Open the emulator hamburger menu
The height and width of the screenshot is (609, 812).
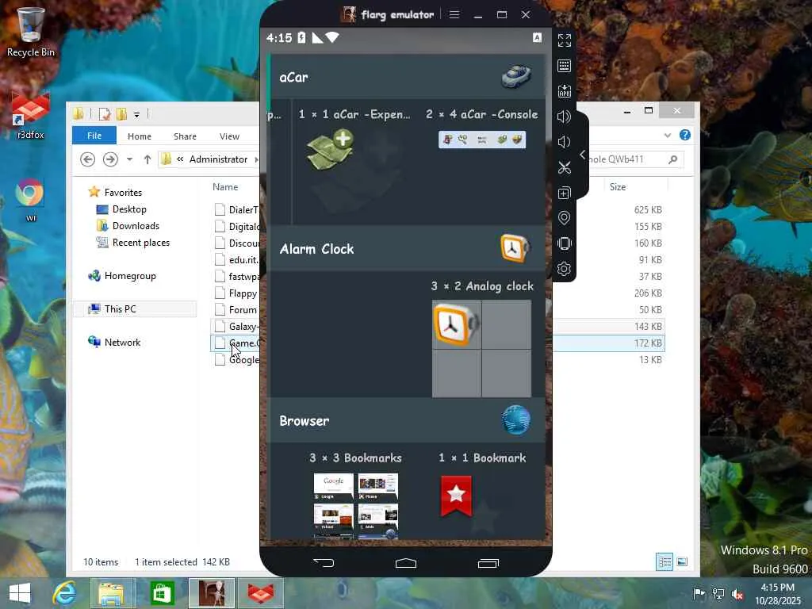click(454, 14)
